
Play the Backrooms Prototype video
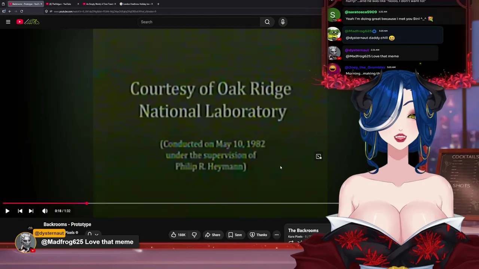click(7, 211)
